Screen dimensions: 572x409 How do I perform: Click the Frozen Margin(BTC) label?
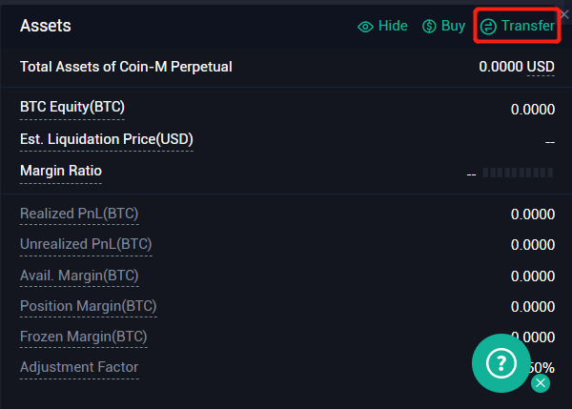[84, 337]
